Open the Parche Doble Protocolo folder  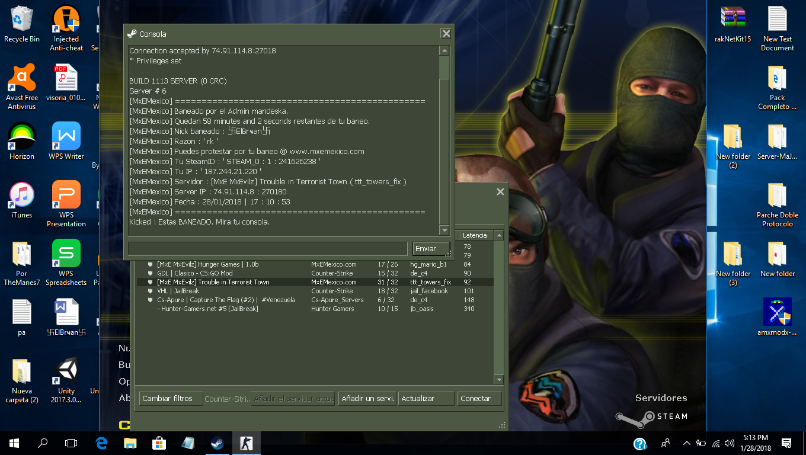click(778, 204)
